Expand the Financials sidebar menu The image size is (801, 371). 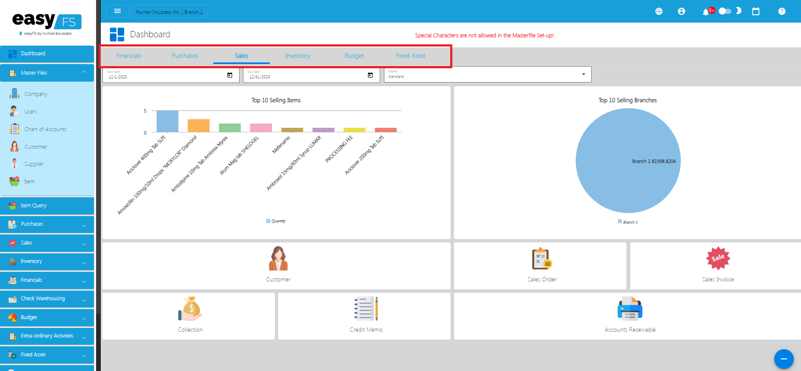(47, 280)
